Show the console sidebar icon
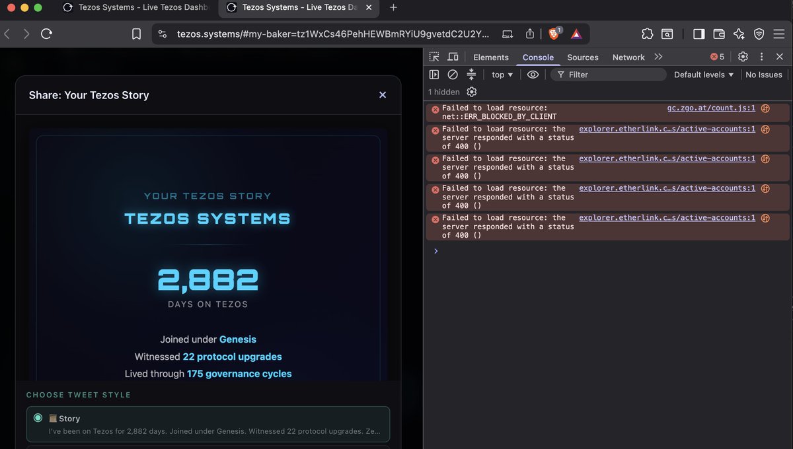Viewport: 793px width, 449px height. pos(434,75)
